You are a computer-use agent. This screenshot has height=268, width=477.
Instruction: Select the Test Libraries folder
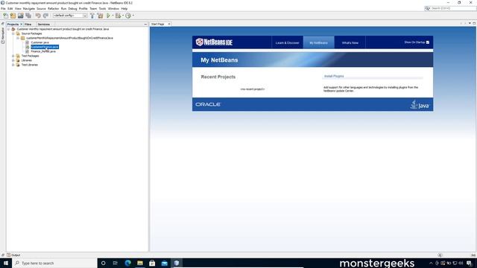coord(30,65)
